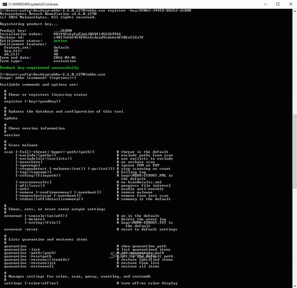Click 'reset to default settings' comment
This screenshot has height=288, width=297.
click(x=149, y=229)
